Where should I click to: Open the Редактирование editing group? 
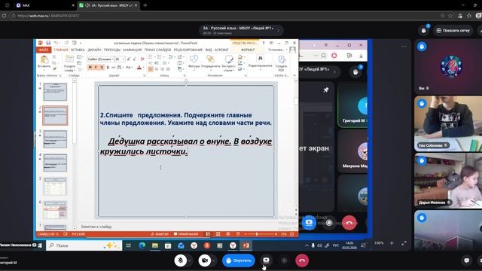pos(260,62)
